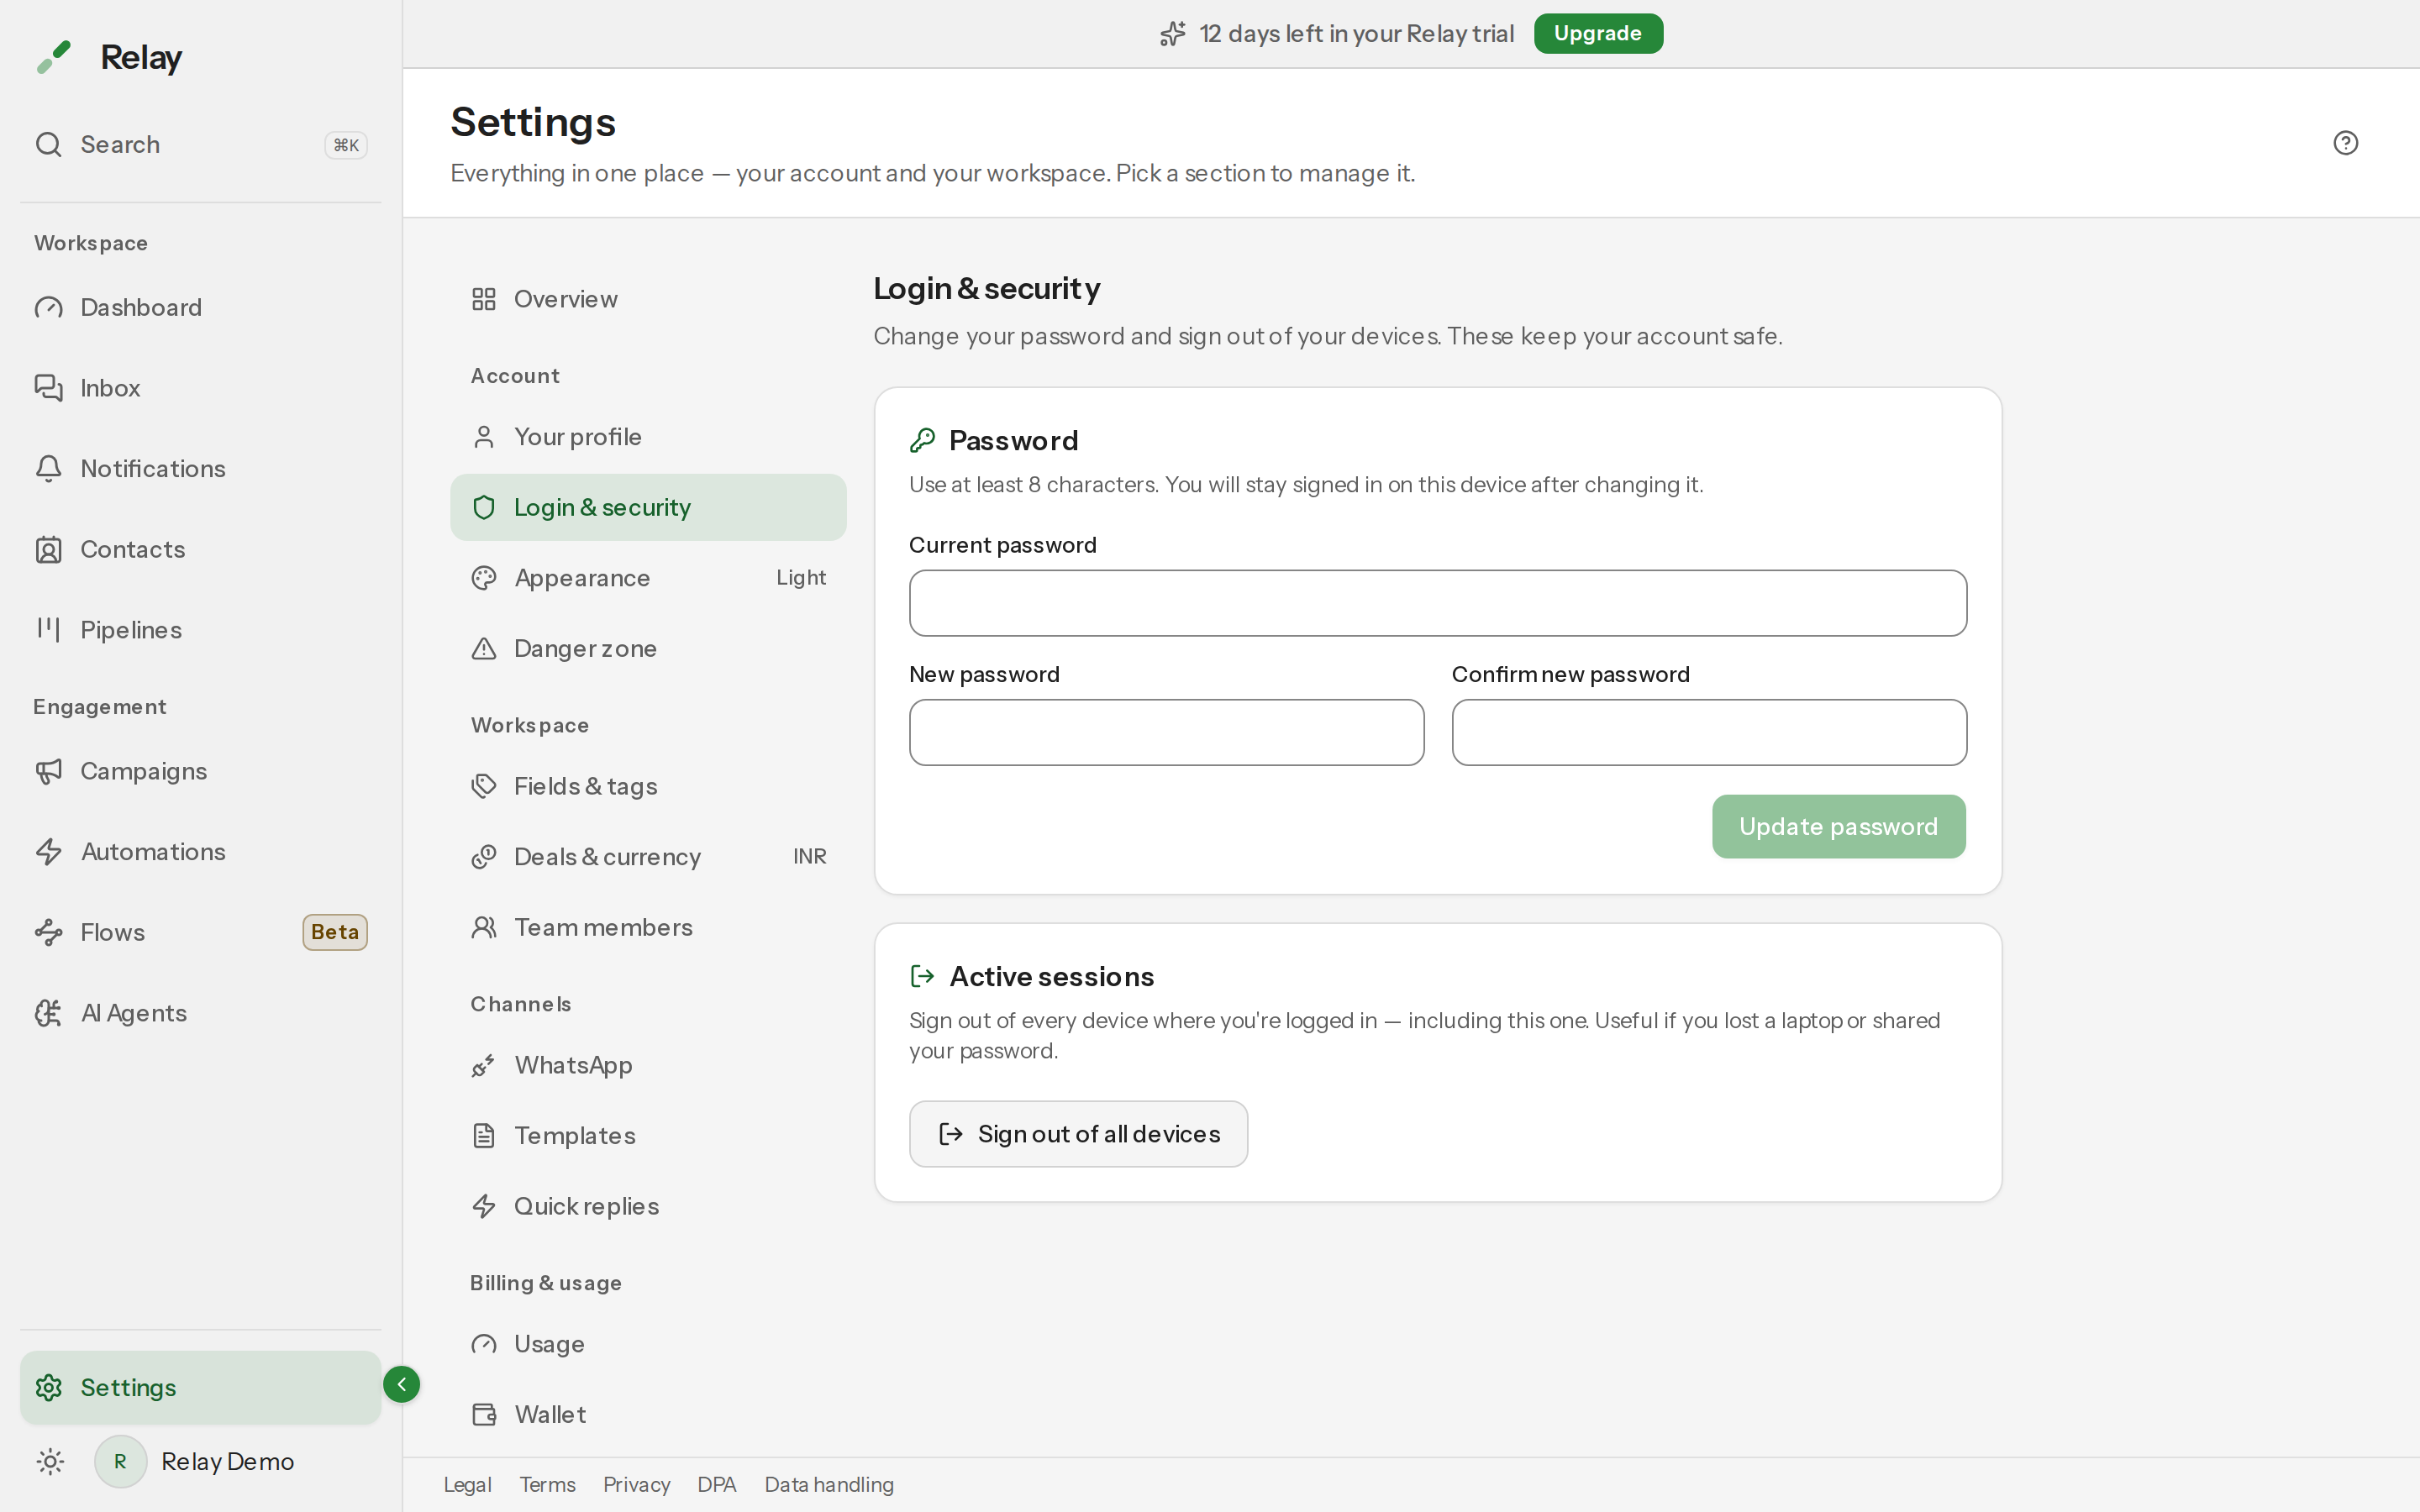
Task: Click the Team members people icon
Action: coord(484,927)
